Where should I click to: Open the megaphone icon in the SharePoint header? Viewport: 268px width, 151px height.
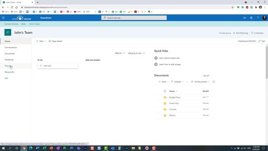pos(245,18)
